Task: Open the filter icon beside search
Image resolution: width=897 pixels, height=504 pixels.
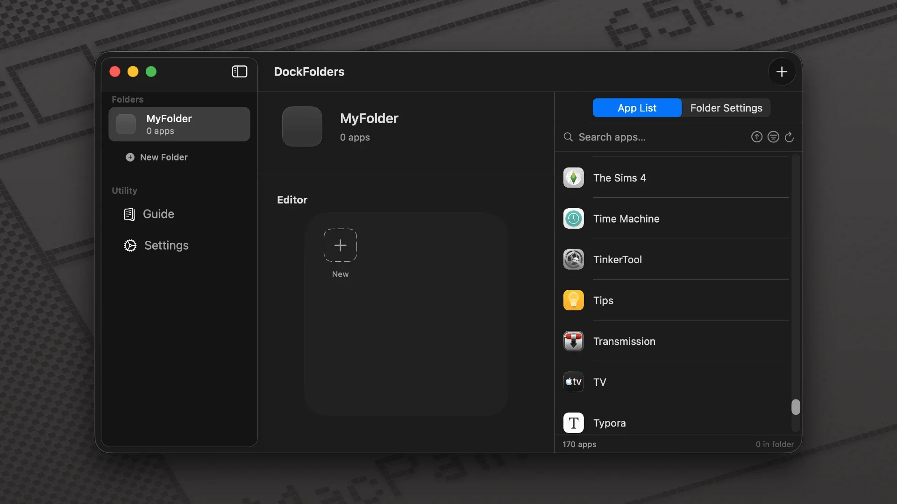Action: tap(773, 137)
